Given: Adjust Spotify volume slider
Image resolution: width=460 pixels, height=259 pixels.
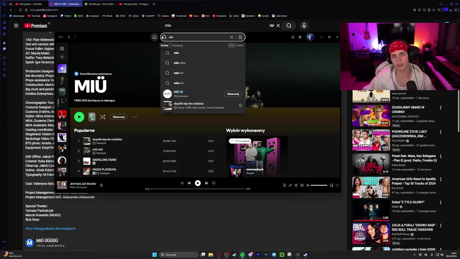Looking at the screenshot, I should click(x=319, y=185).
